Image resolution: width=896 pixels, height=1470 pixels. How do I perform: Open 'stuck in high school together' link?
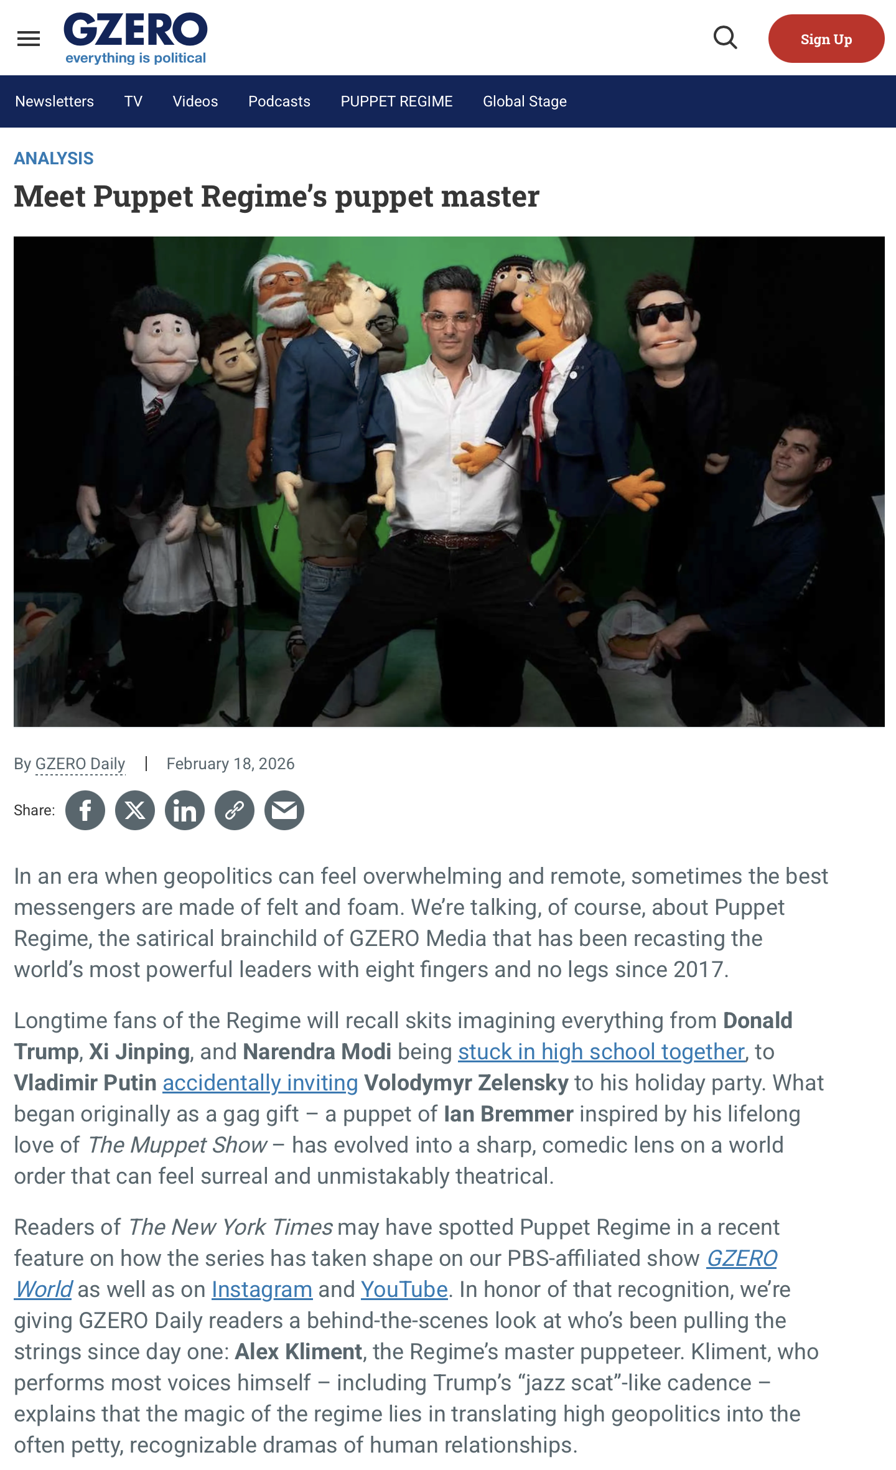pyautogui.click(x=602, y=1051)
